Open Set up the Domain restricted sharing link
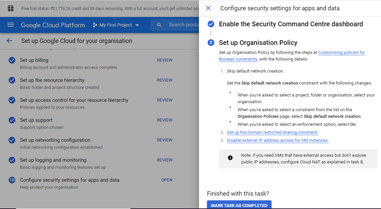The height and width of the screenshot is (209, 381). [x=273, y=132]
